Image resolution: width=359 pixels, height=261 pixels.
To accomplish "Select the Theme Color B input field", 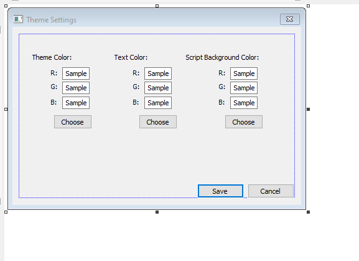I will [76, 103].
